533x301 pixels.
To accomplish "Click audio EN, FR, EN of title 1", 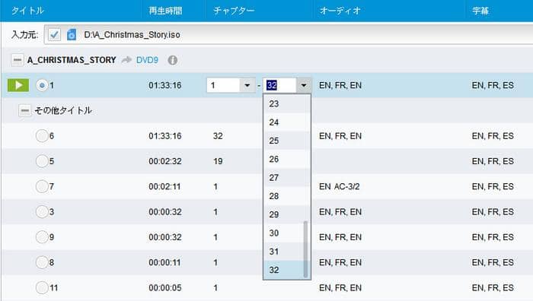I will (340, 85).
